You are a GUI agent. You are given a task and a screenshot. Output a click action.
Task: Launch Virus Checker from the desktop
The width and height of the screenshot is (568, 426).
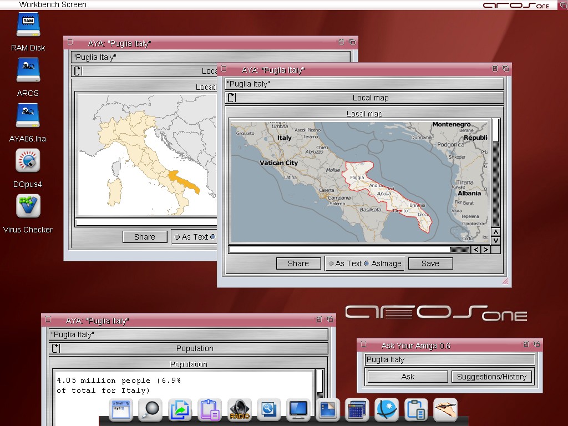pyautogui.click(x=28, y=206)
